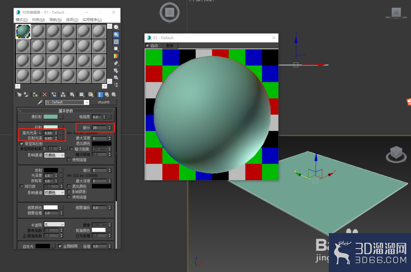Viewport: 411px width, 272px height.
Task: Open the 材质(M) menu
Action: point(39,20)
